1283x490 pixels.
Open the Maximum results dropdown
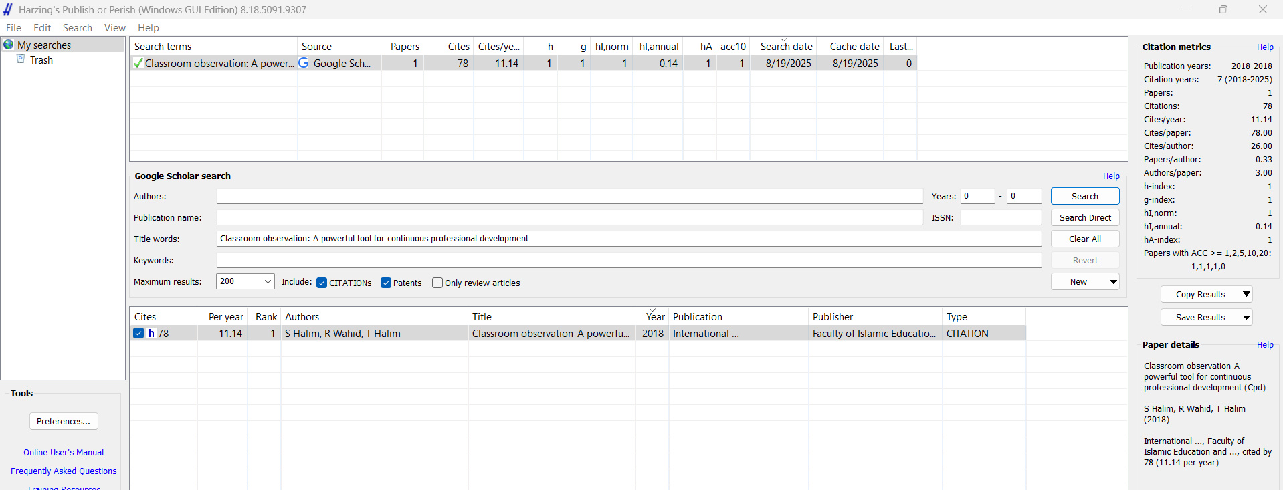click(x=245, y=281)
